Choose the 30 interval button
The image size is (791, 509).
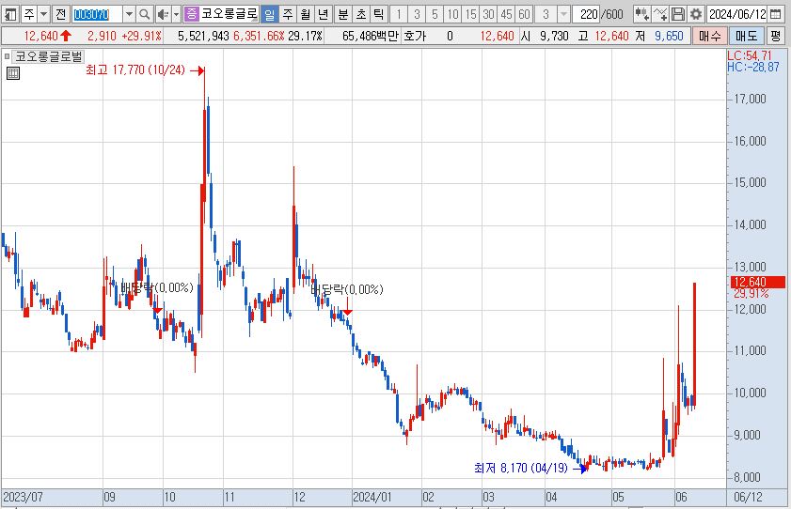488,14
